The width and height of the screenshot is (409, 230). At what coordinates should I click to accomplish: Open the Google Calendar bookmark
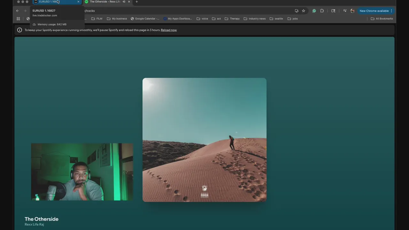(x=145, y=19)
